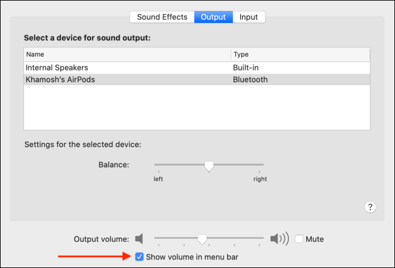Uncheck Show volume in menu bar
This screenshot has height=268, width=395.
tap(139, 257)
